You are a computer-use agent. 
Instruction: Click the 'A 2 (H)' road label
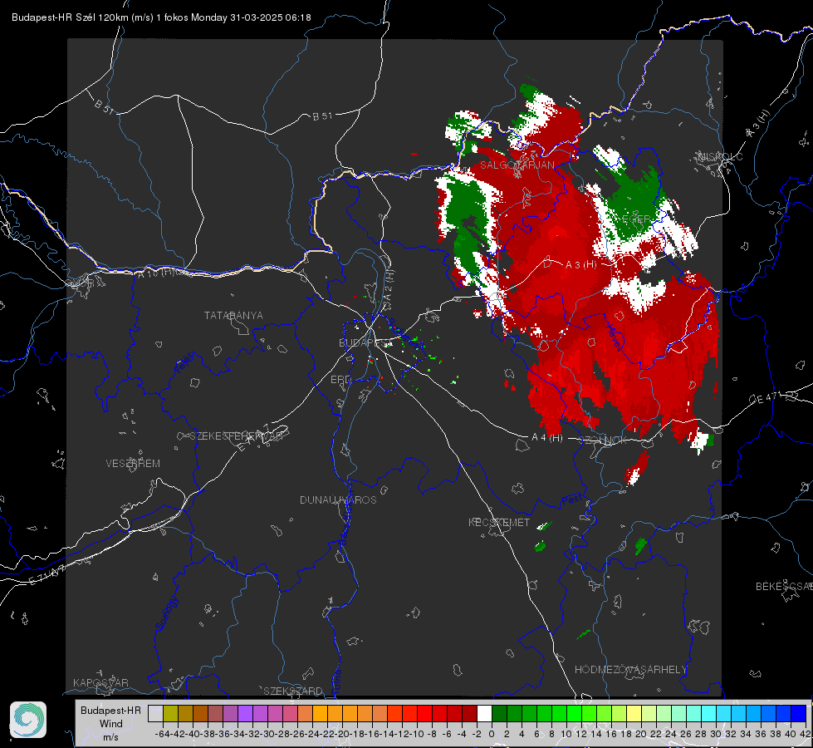click(389, 286)
